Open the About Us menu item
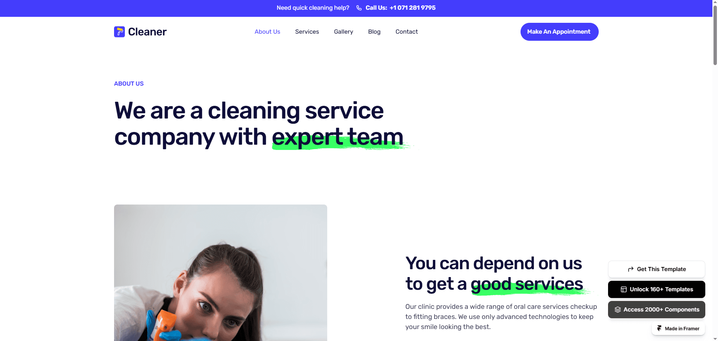 tap(267, 32)
